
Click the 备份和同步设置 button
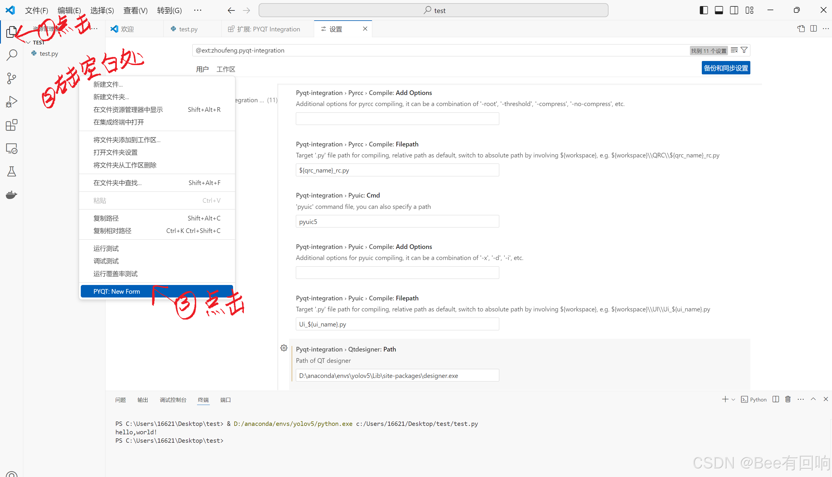(726, 68)
